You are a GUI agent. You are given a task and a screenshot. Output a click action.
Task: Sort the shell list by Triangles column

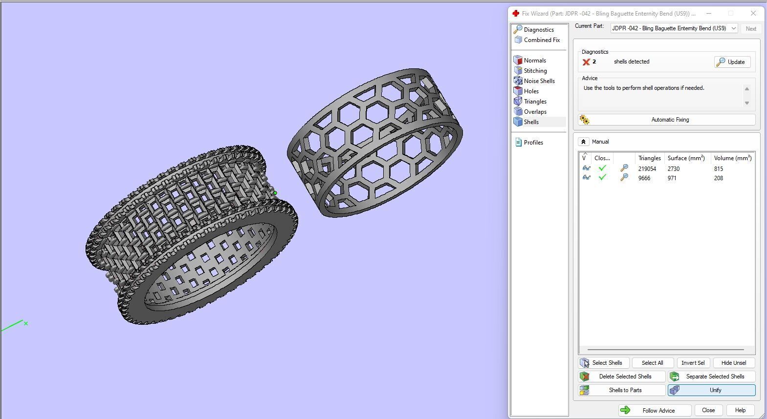click(x=649, y=158)
